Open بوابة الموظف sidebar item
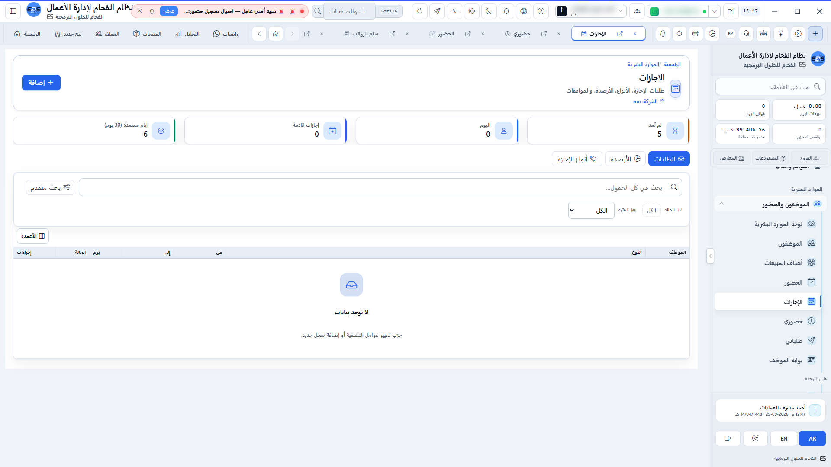 tap(769, 360)
